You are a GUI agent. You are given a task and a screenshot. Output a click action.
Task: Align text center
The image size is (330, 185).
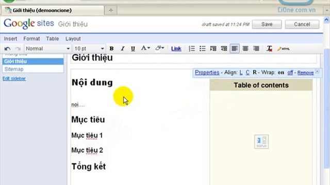245,49
